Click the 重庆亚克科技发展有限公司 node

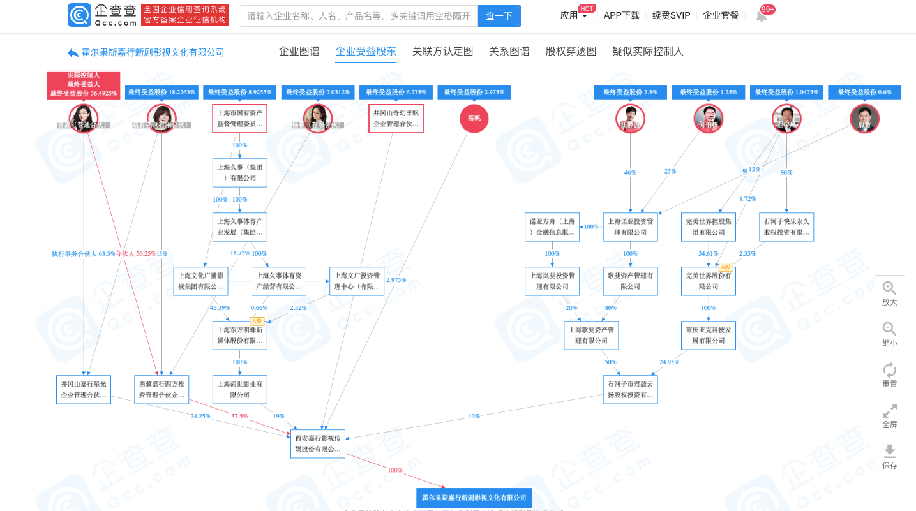point(709,336)
